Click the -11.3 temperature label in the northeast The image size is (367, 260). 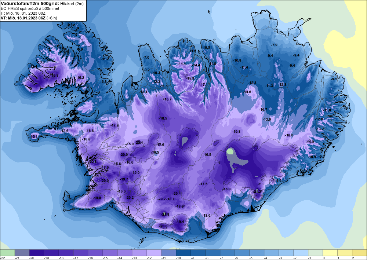(x=269, y=86)
